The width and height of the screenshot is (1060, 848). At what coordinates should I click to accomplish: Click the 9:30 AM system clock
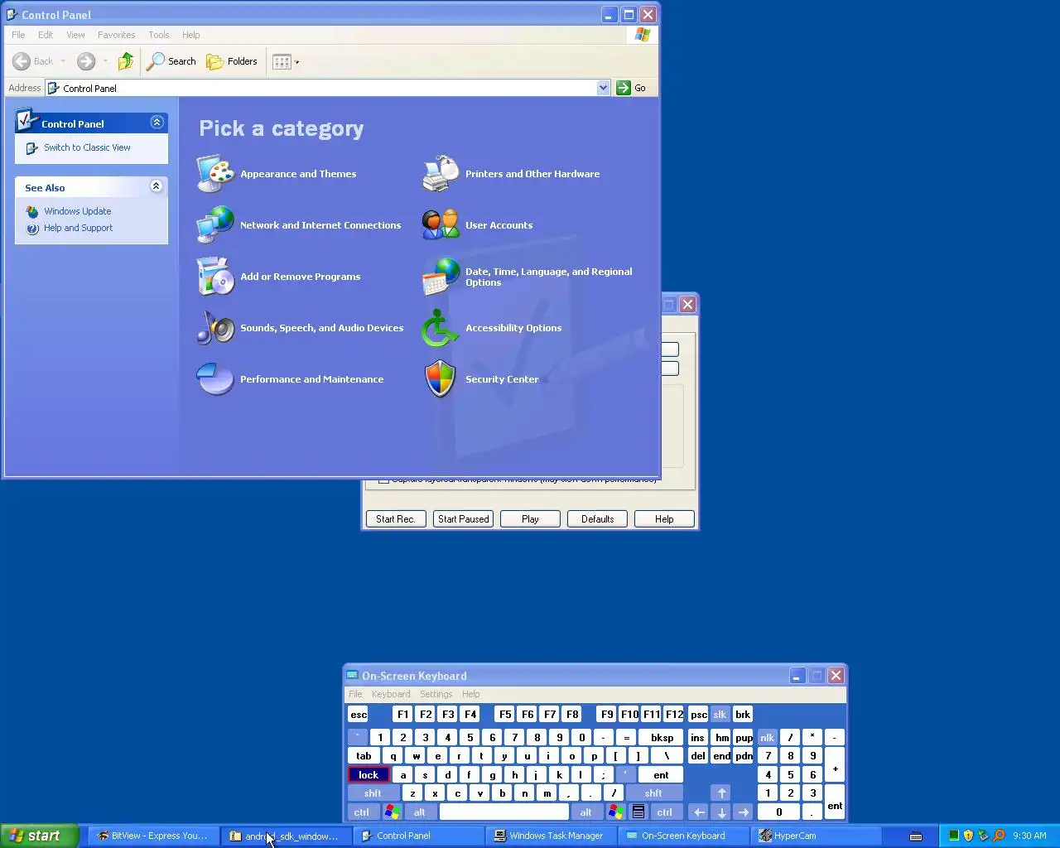point(1029,836)
